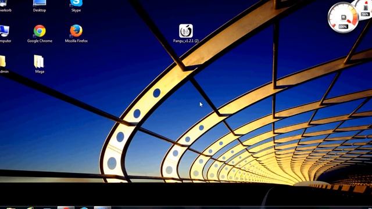This screenshot has height=209, width=372.
Task: Click the CPU meter gauge gadget
Action: pos(343,17)
